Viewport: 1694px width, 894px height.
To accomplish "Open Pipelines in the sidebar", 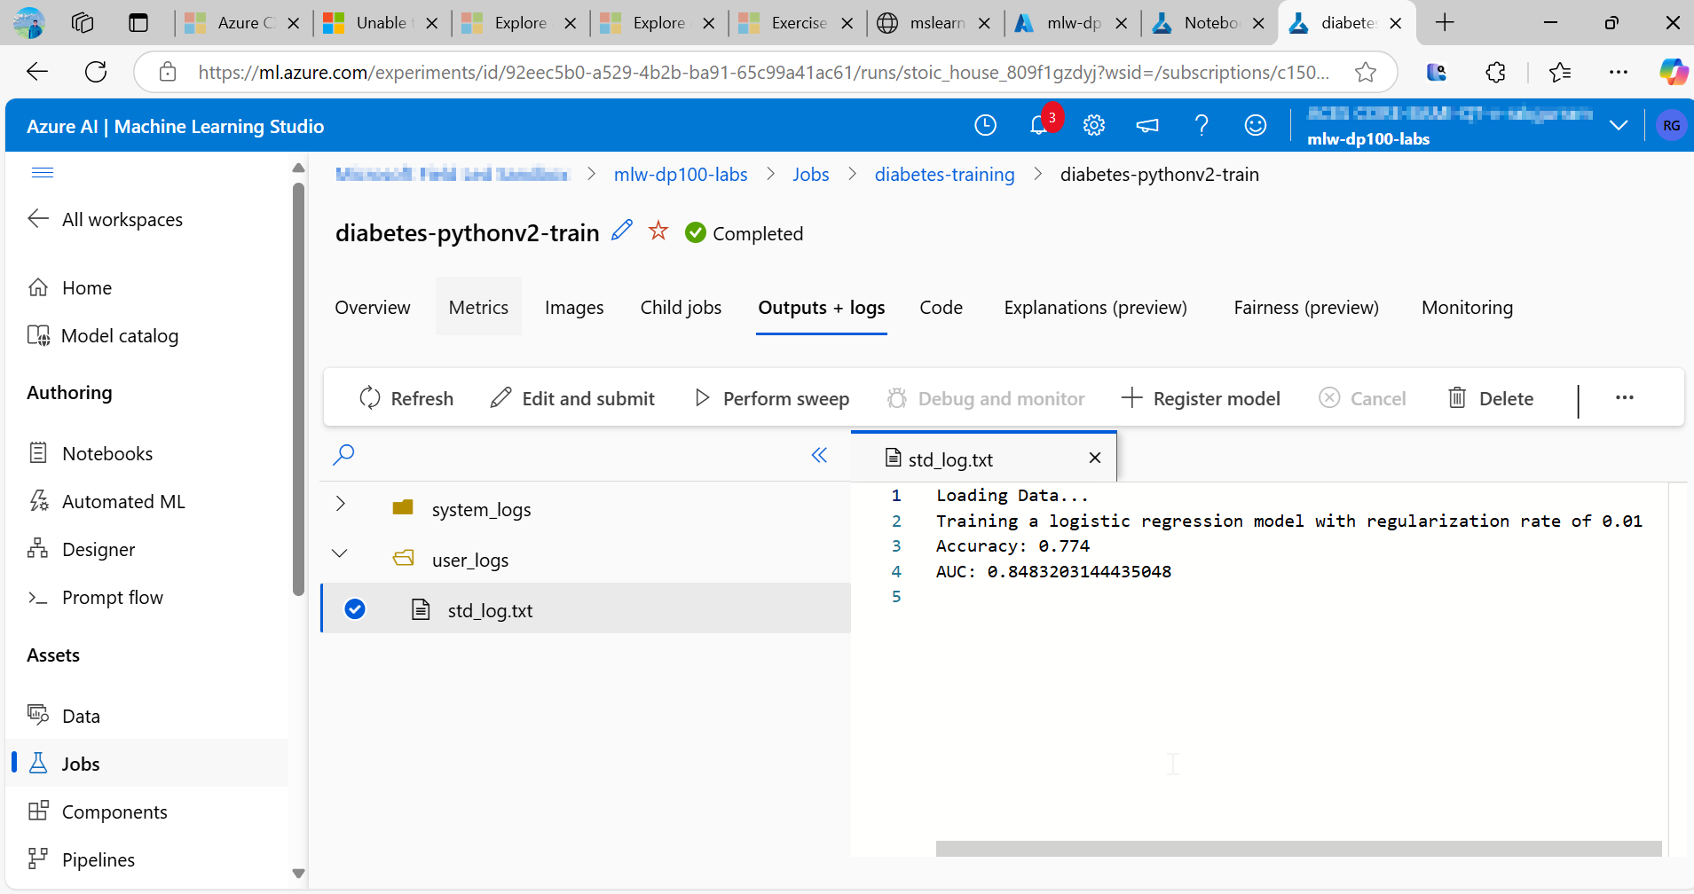I will click(x=82, y=859).
